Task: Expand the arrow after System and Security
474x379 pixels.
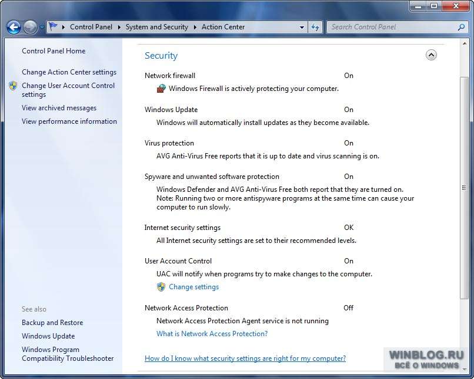Action: 195,27
